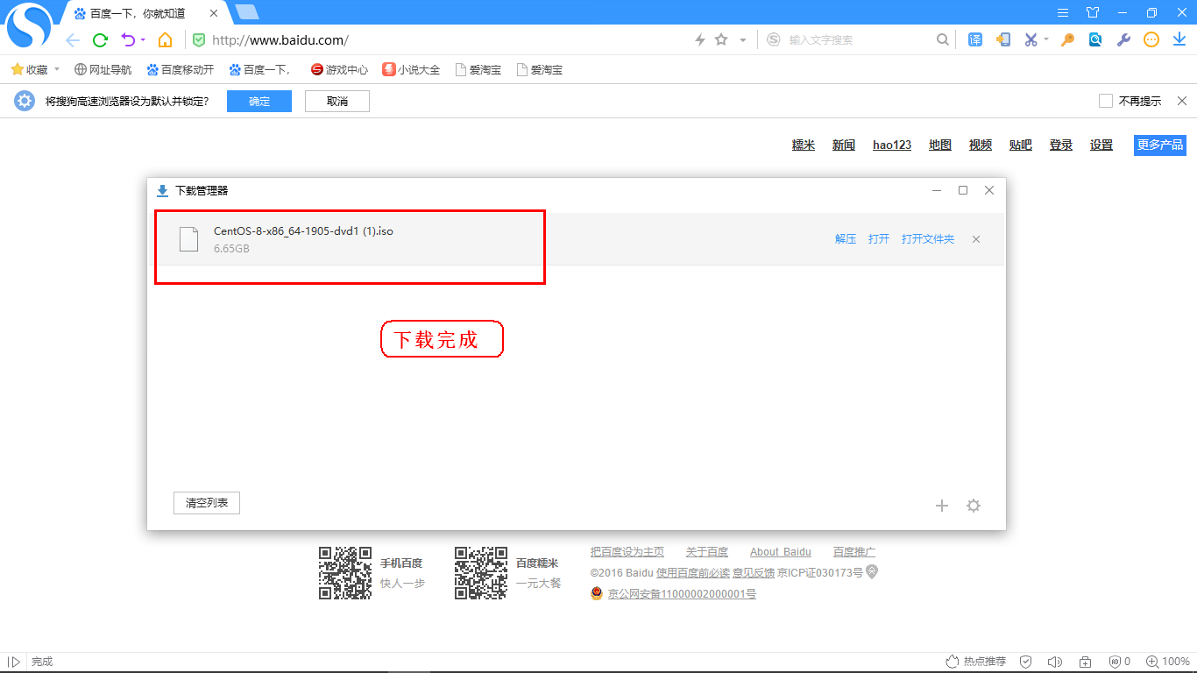Click the 手机百度 QR code
The height and width of the screenshot is (673, 1197).
[x=344, y=573]
